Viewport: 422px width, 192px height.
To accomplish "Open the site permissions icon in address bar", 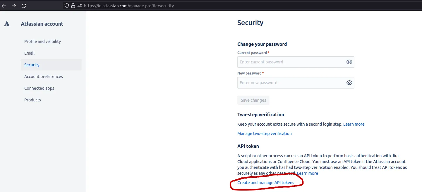I will coord(79,6).
